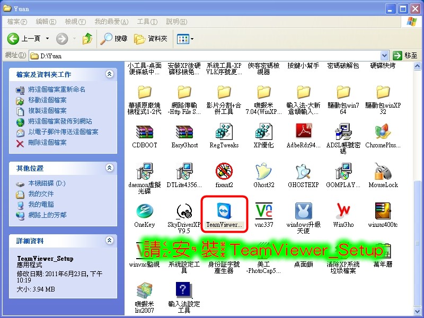Click 移動這個檔案 link

coord(47,100)
